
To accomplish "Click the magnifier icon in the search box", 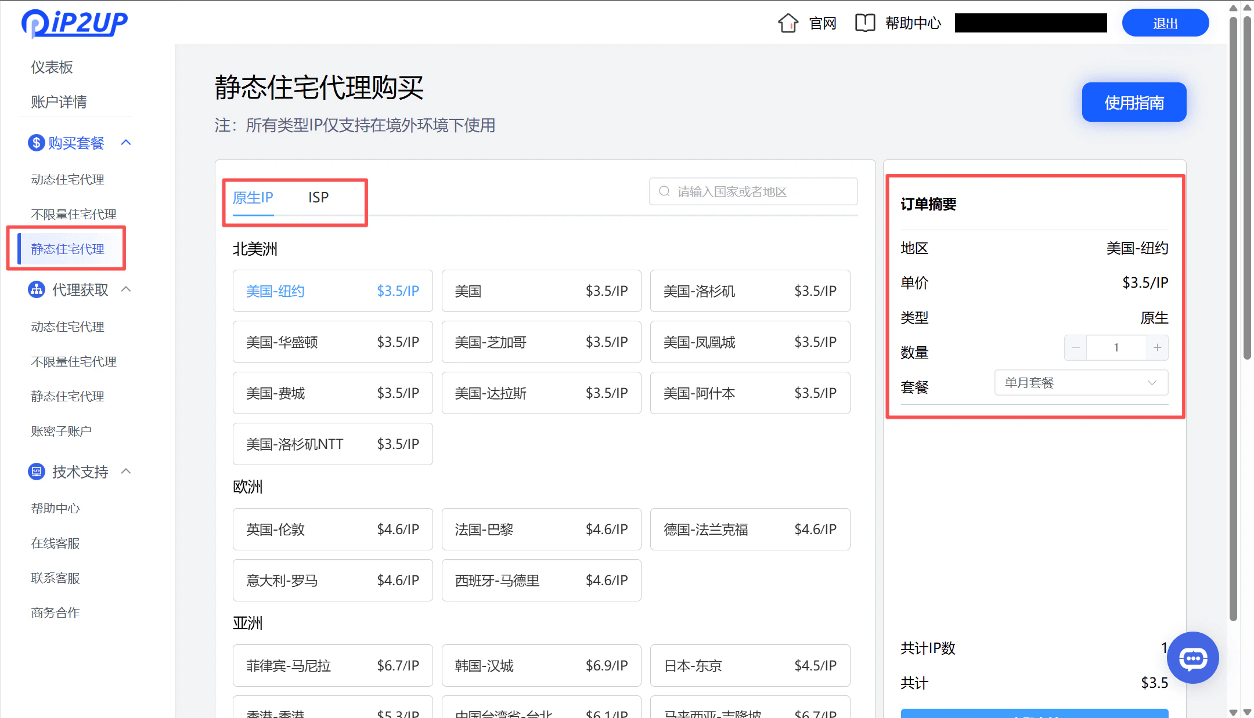I will pyautogui.click(x=664, y=191).
